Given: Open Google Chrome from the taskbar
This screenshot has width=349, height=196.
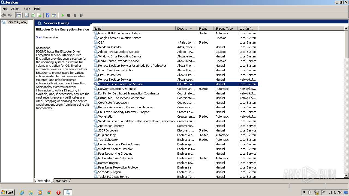Looking at the screenshot, I should (49, 192).
